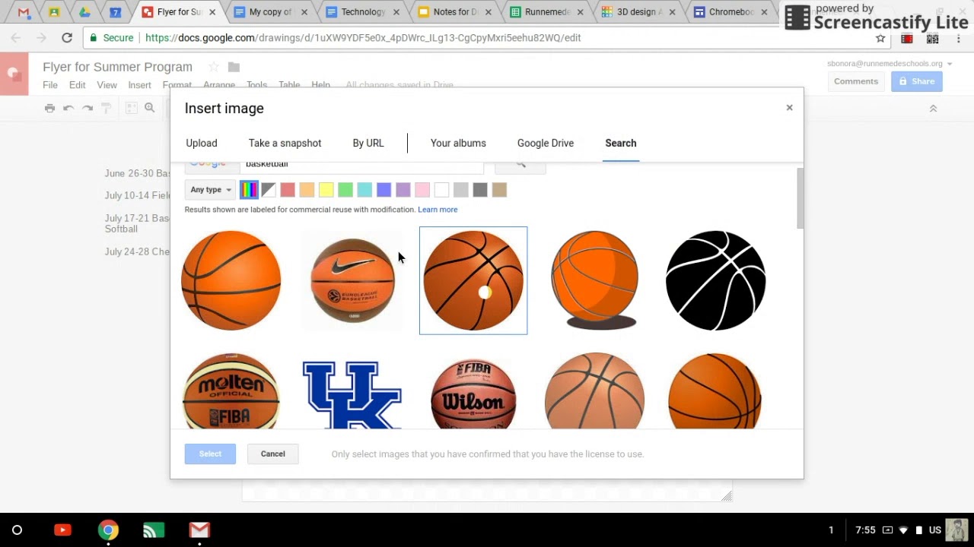Choose the cartoon basketball with shadow
This screenshot has height=547, width=974.
[x=594, y=280]
